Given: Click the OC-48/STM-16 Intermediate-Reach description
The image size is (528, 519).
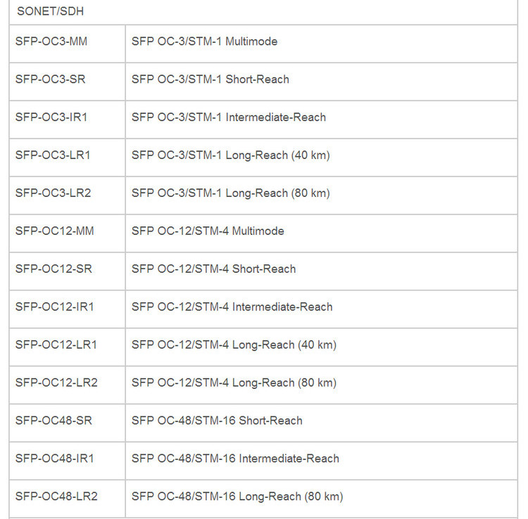Looking at the screenshot, I should click(235, 459).
